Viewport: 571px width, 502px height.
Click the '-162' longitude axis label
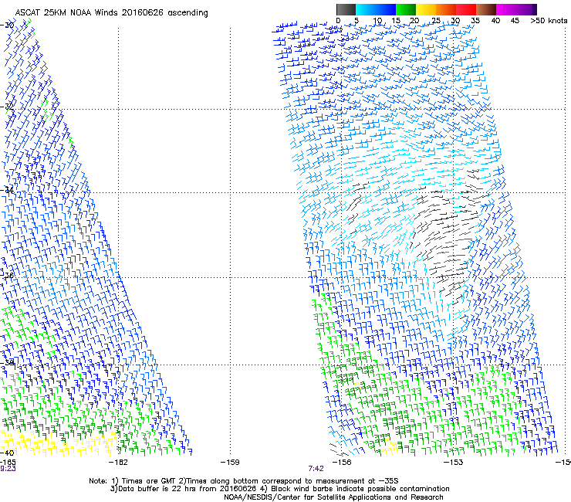pyautogui.click(x=118, y=463)
